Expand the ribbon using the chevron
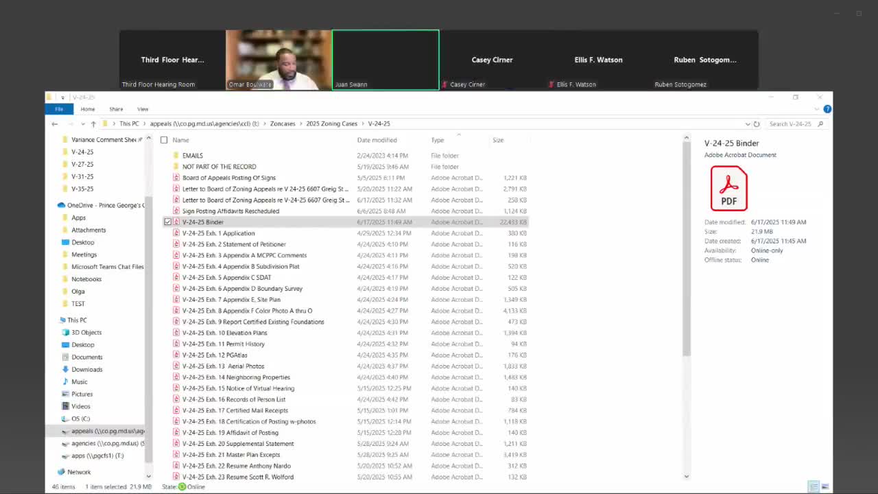 pyautogui.click(x=817, y=109)
